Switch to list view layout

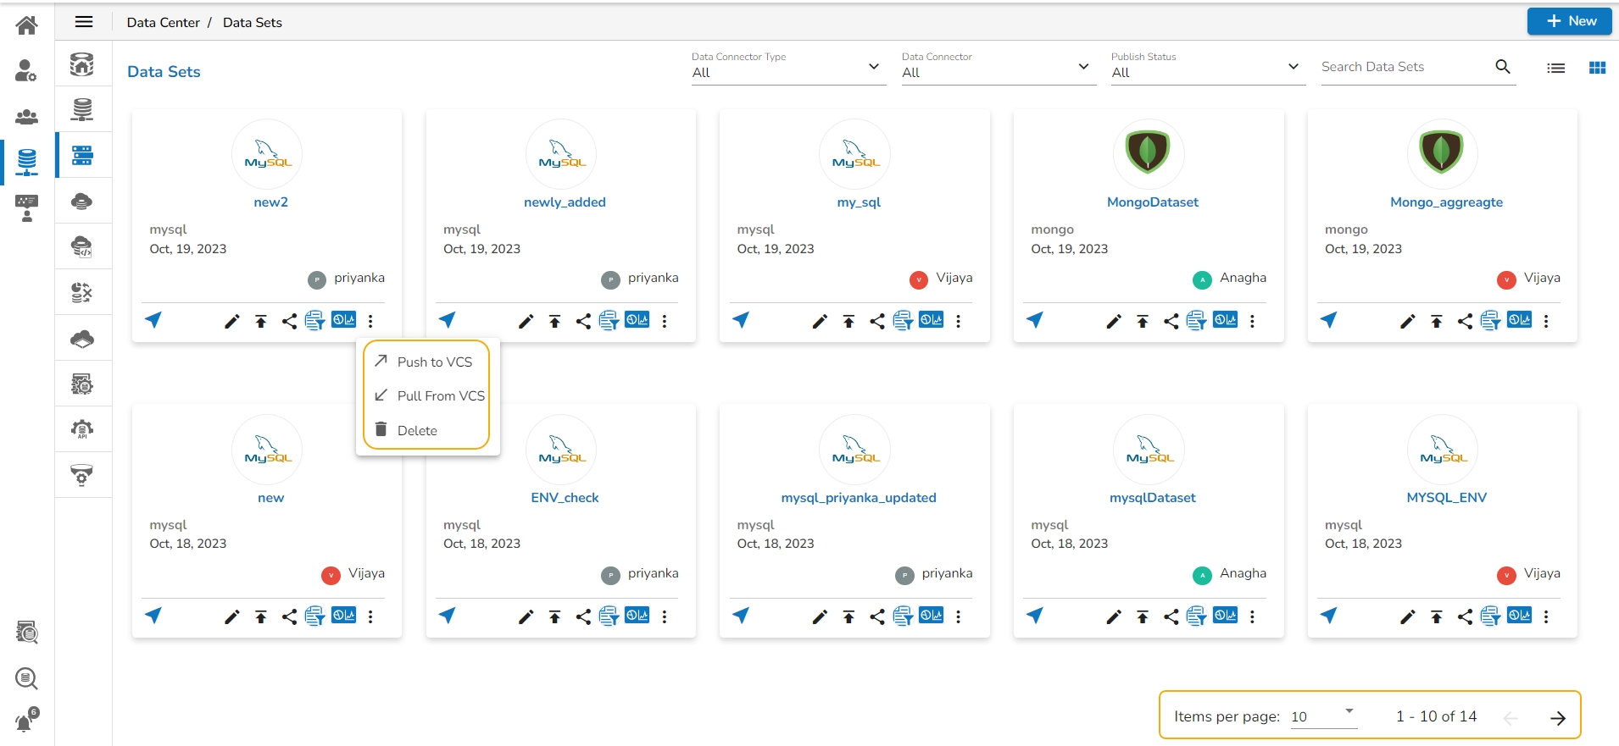pos(1555,68)
